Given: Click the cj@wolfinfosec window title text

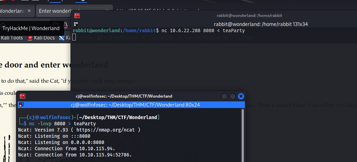Looking at the screenshot, I should 124,96.
